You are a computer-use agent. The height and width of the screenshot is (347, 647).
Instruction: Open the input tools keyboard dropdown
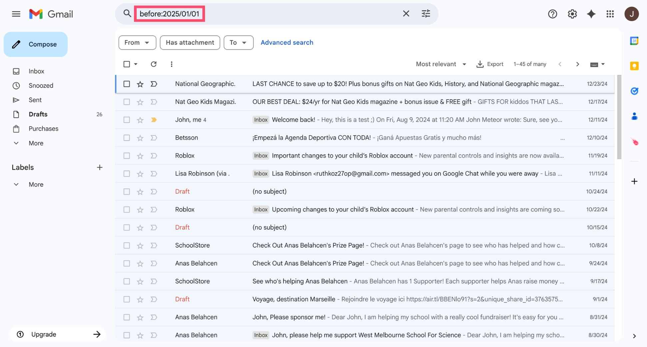point(597,64)
